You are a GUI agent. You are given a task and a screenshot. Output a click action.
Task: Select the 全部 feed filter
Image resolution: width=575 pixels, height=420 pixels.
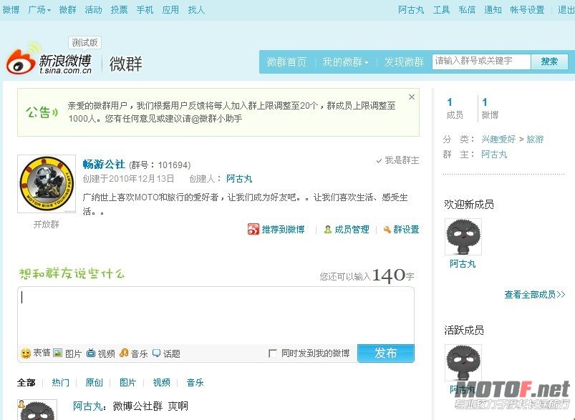(x=26, y=383)
